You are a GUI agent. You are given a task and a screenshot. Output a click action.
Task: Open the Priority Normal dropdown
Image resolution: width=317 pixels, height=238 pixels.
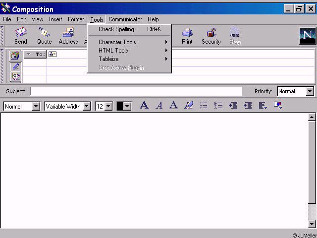pyautogui.click(x=310, y=91)
